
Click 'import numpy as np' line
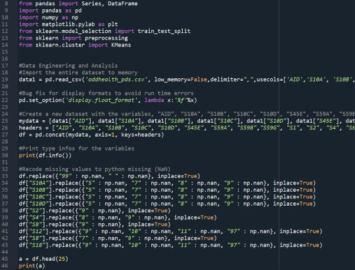click(x=49, y=18)
